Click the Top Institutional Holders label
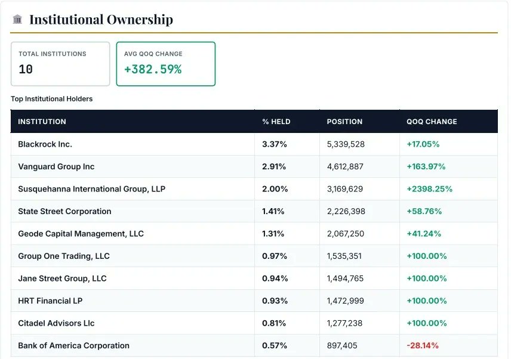This screenshot has width=511, height=359. [x=51, y=98]
